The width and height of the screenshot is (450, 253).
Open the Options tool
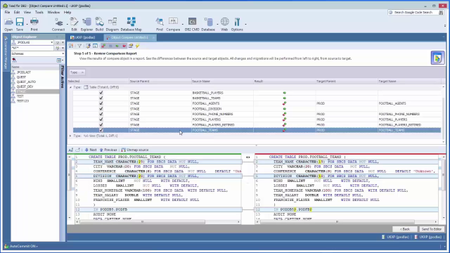pyautogui.click(x=237, y=24)
